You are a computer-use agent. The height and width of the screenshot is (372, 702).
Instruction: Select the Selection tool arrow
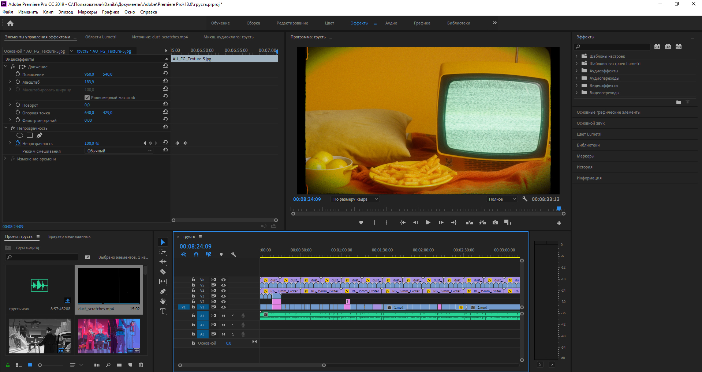coord(163,242)
